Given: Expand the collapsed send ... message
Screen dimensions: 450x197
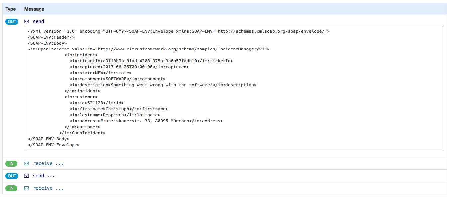Looking at the screenshot, I should click(x=44, y=176).
